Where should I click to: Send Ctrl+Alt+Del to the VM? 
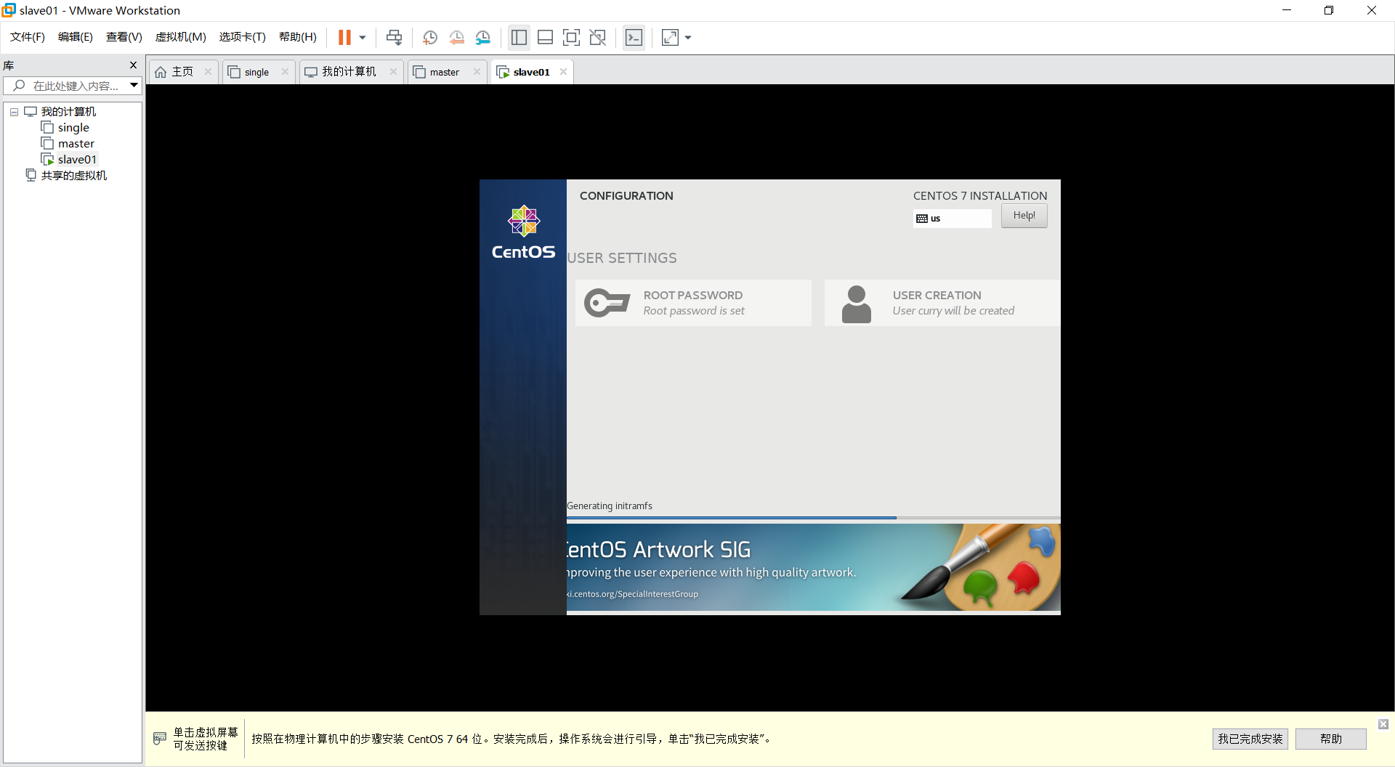click(x=394, y=38)
